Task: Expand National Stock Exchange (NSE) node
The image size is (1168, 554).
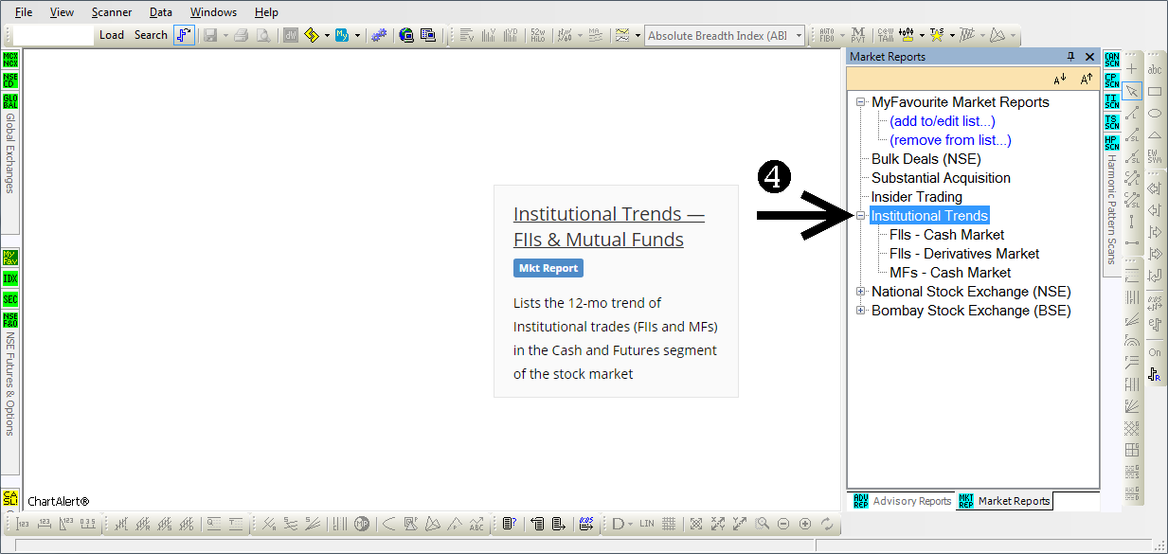Action: point(861,292)
